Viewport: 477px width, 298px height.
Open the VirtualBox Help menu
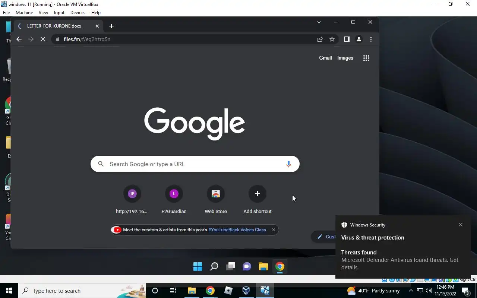[x=96, y=13]
